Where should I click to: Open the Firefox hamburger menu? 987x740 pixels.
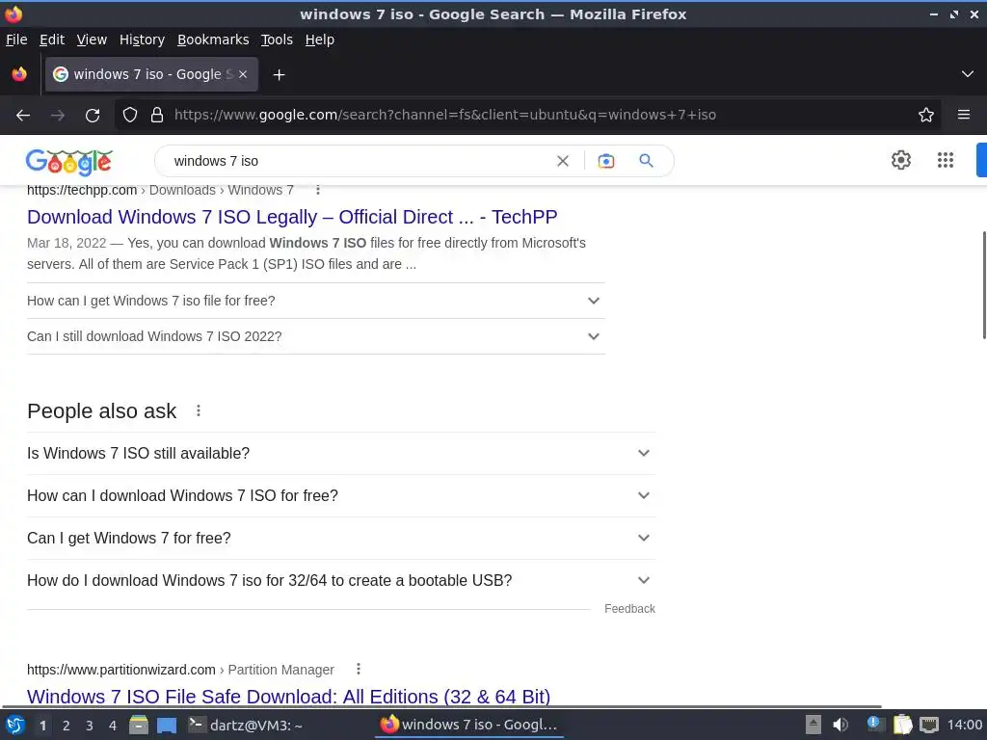[964, 115]
